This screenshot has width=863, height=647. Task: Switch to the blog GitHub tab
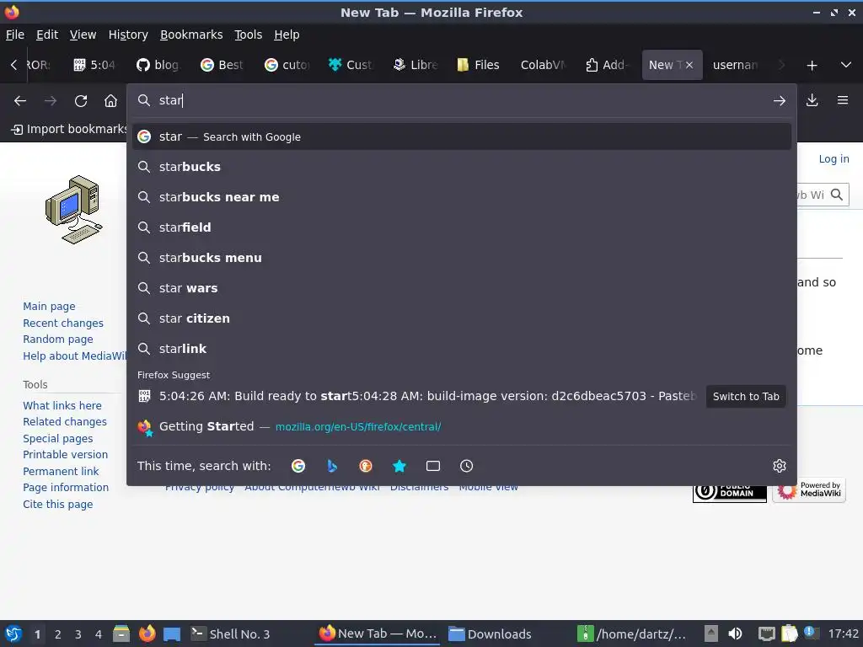pos(158,65)
